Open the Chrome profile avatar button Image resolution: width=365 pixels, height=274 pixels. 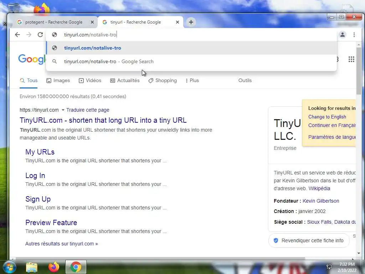pos(343,35)
